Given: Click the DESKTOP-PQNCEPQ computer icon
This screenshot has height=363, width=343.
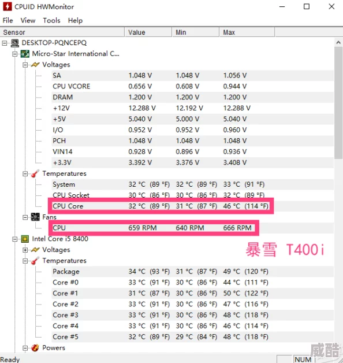Looking at the screenshot, I should click(15, 43).
